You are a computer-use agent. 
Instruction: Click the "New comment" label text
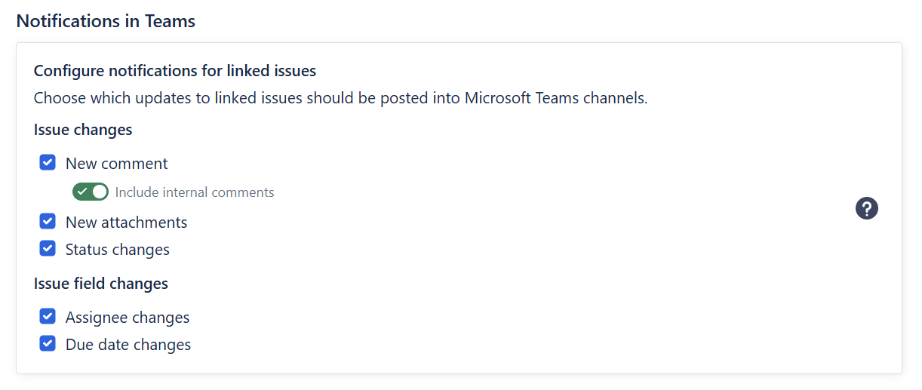(x=116, y=164)
